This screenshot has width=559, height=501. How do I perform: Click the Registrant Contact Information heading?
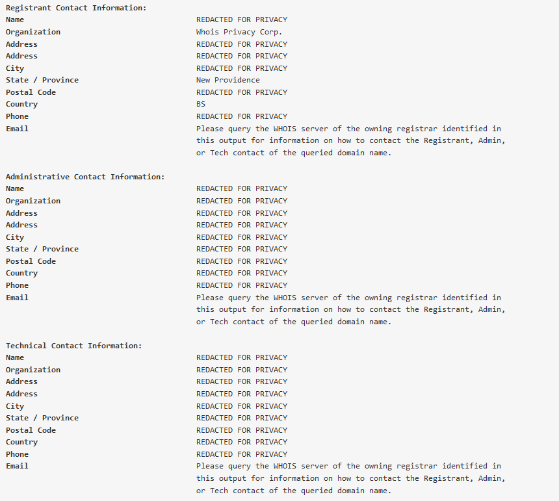click(x=76, y=8)
